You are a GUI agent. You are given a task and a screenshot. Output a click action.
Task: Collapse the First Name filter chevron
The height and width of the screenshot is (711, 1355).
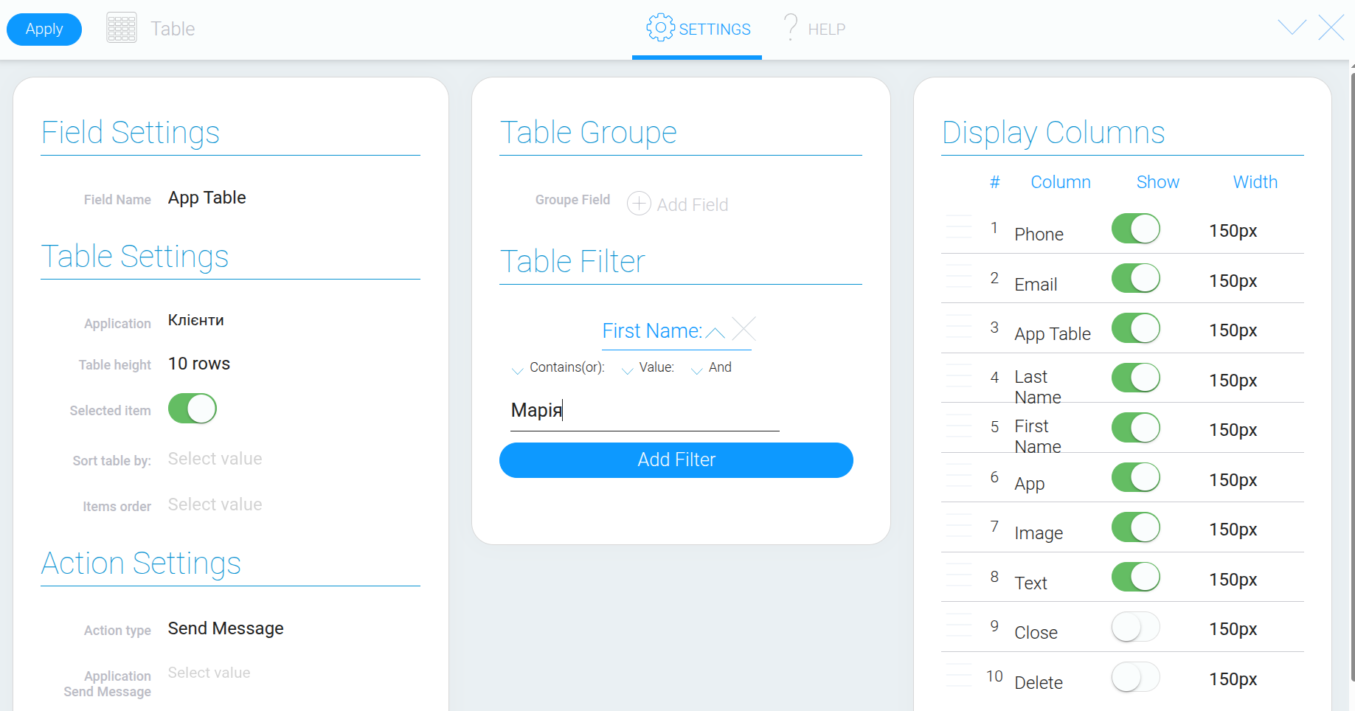[715, 332]
